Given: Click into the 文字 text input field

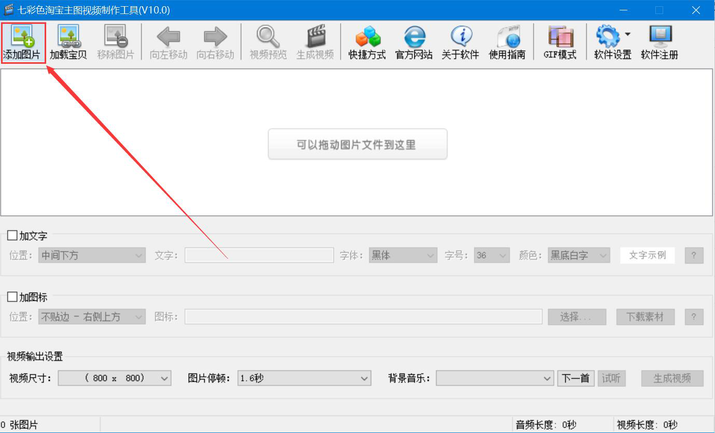Looking at the screenshot, I should coord(259,255).
